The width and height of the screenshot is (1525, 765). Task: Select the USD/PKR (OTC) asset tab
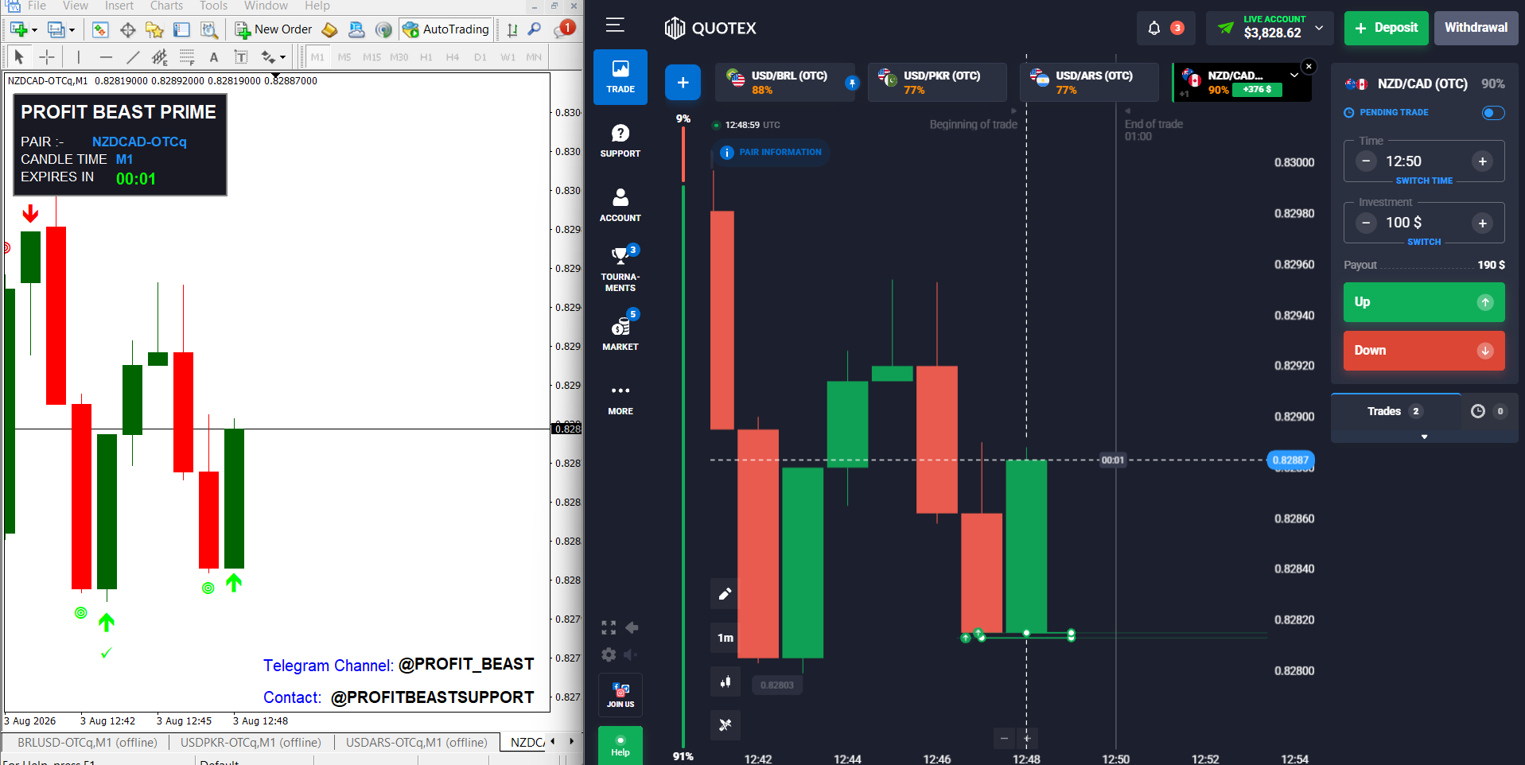click(937, 82)
